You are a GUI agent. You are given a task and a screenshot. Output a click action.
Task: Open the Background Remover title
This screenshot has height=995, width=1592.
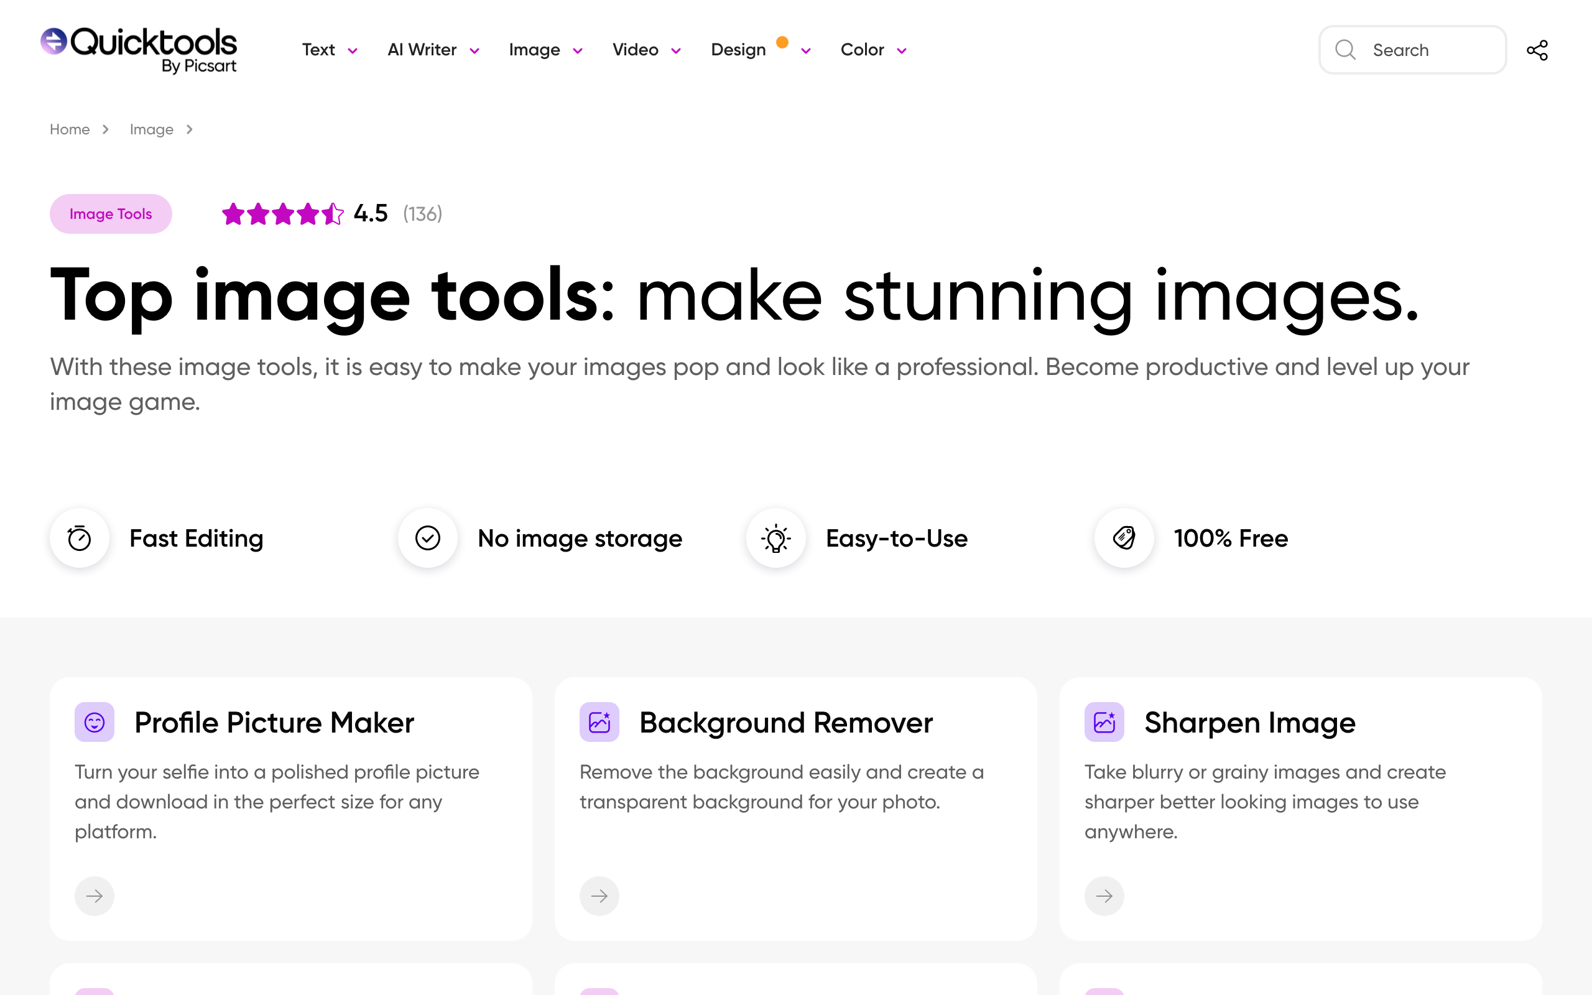[x=786, y=723]
